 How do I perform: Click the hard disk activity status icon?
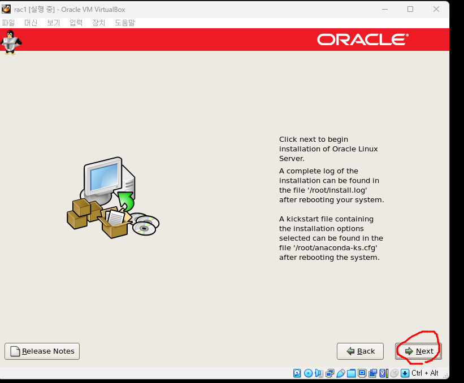(297, 373)
